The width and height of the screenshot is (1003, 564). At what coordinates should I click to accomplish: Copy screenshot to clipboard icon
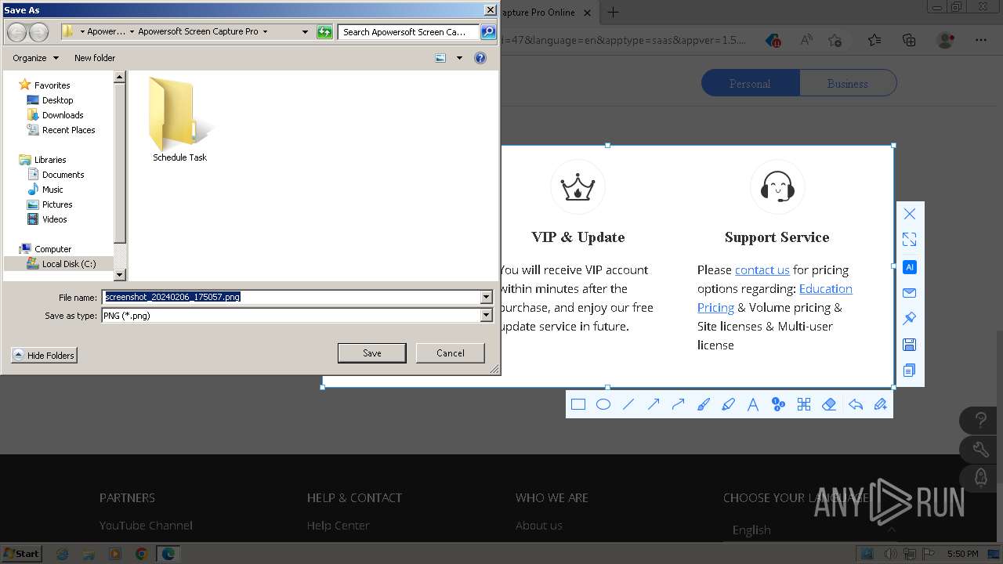coord(910,371)
